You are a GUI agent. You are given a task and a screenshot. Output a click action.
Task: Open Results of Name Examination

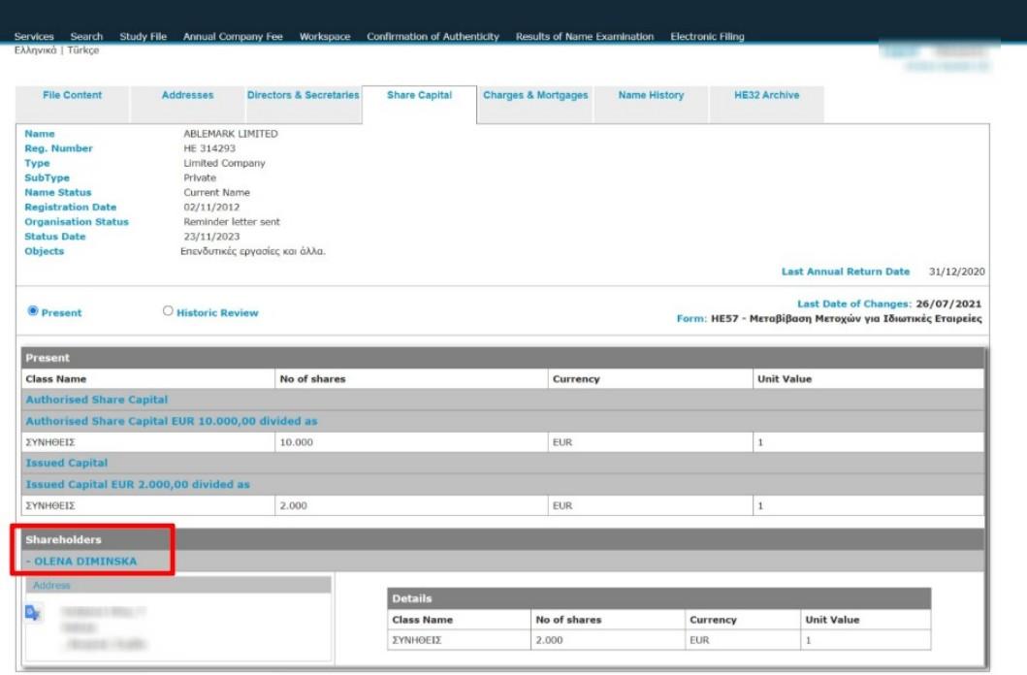tap(584, 37)
